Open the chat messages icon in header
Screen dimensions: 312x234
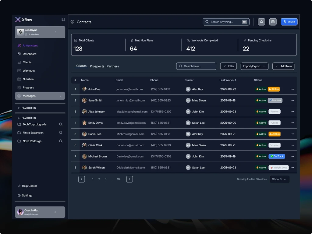(x=273, y=22)
